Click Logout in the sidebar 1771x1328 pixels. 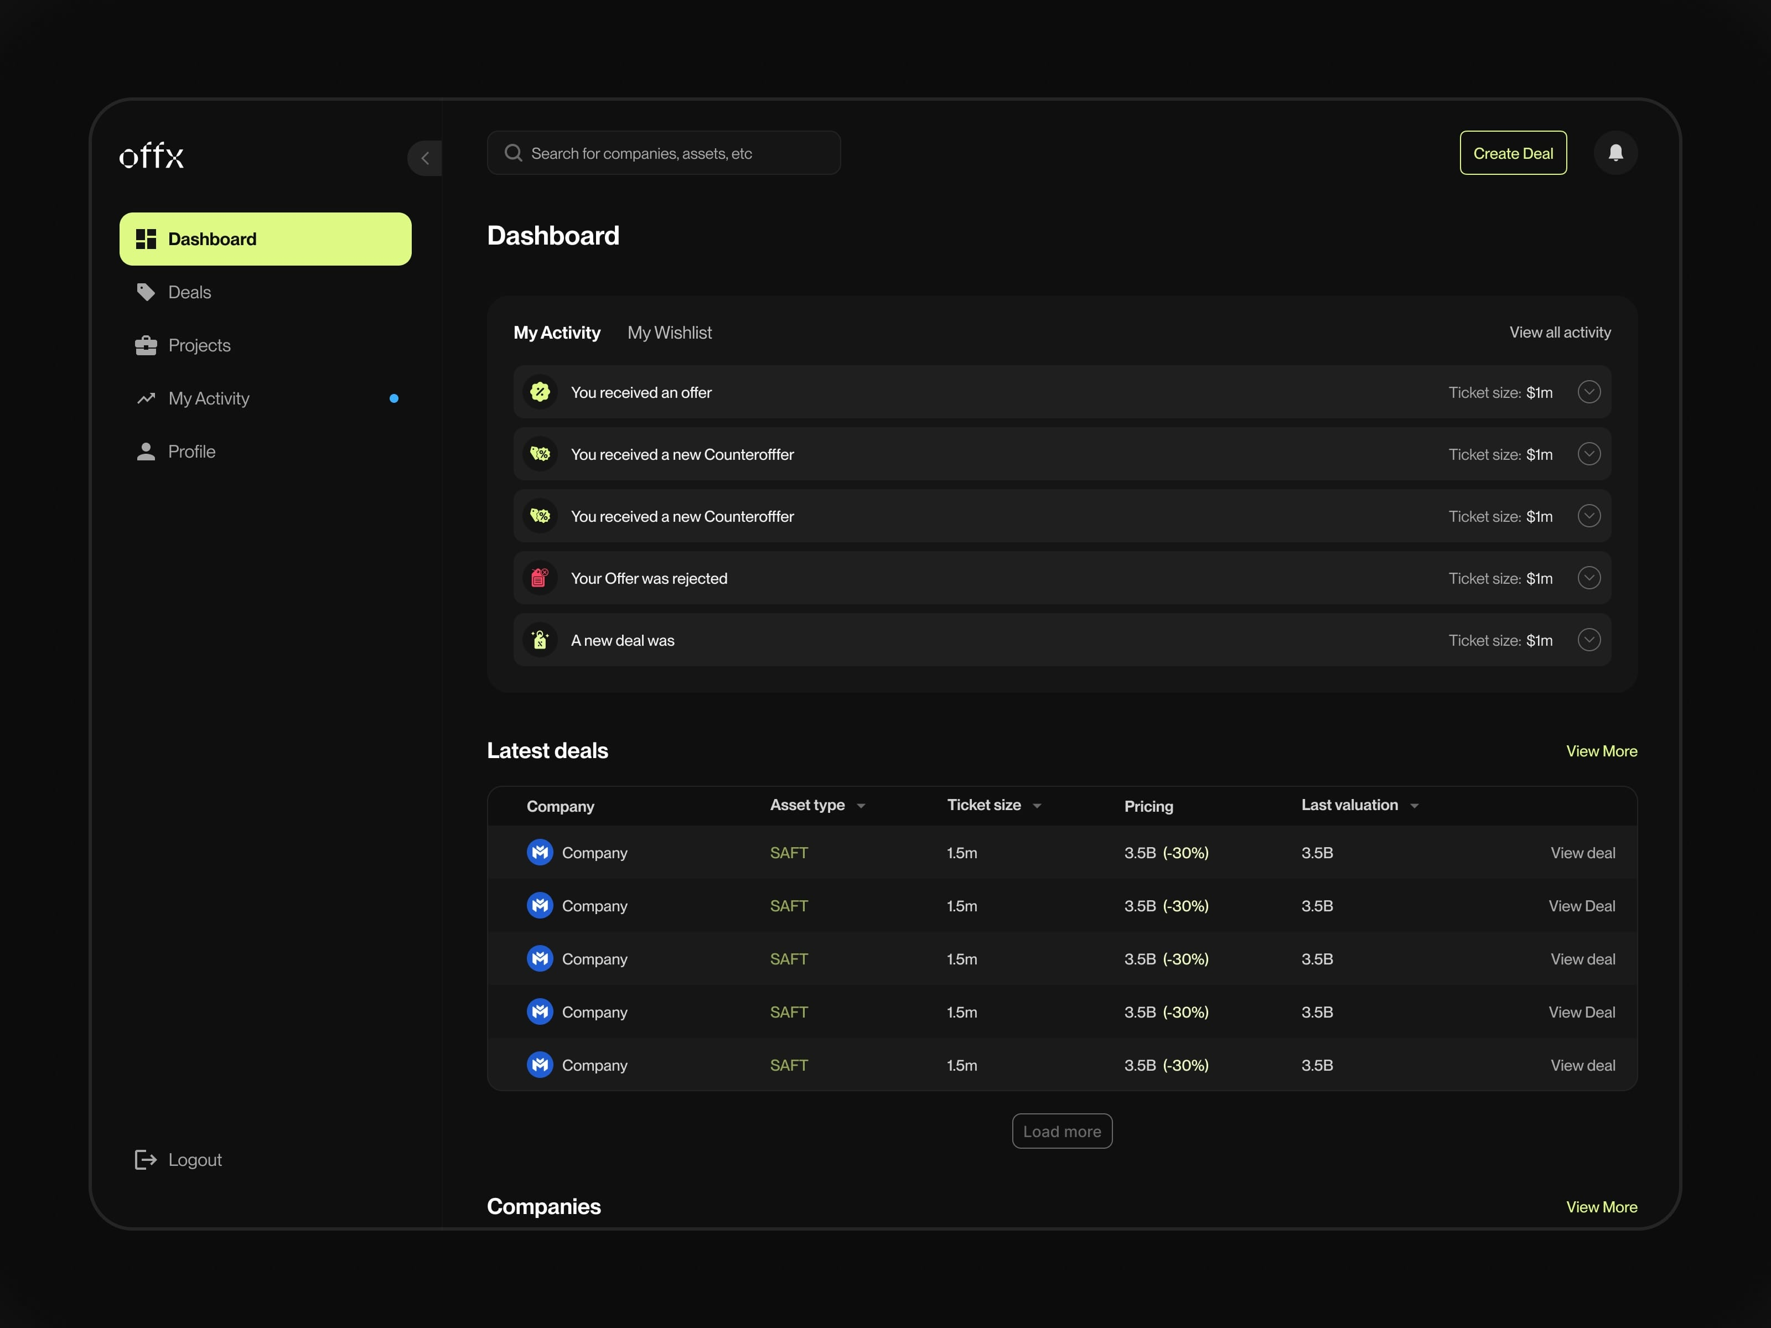tap(178, 1159)
